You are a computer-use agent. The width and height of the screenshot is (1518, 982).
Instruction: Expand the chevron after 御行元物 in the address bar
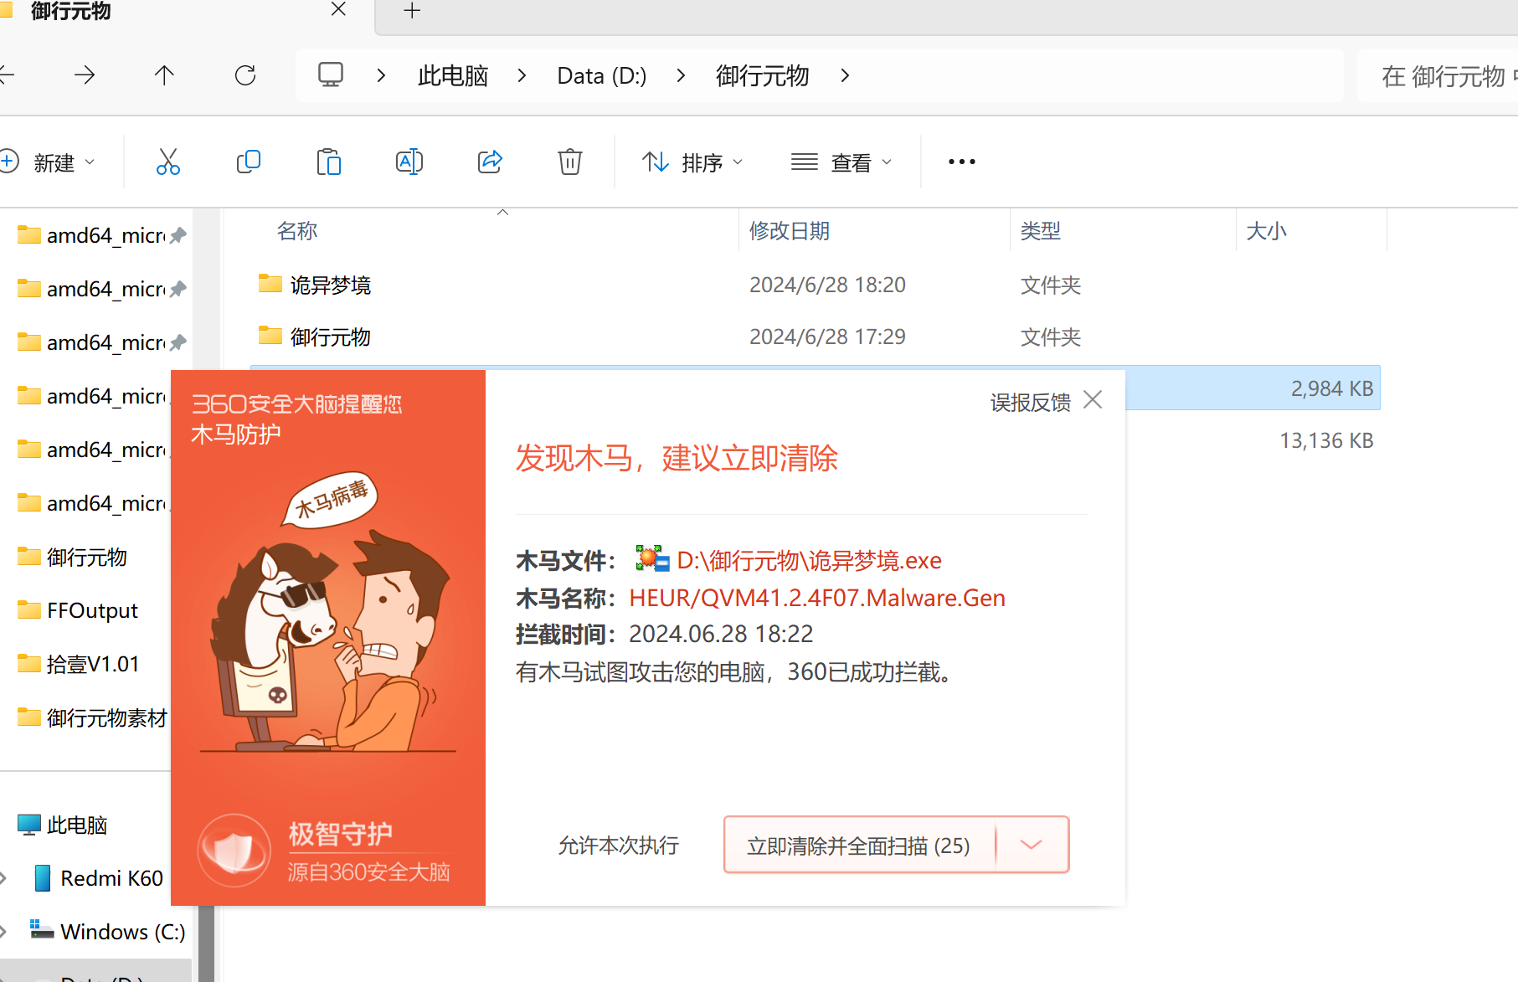[845, 75]
